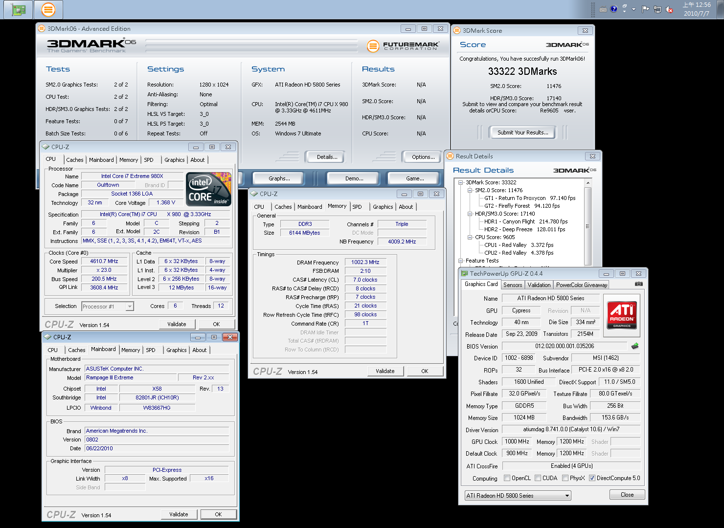Viewport: 724px width, 528px height.
Task: Show hidden tray icons arrow
Action: click(634, 9)
